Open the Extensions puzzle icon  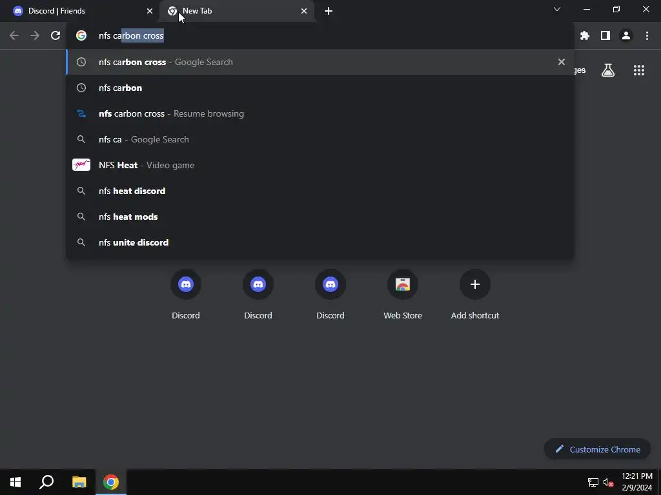(x=585, y=35)
